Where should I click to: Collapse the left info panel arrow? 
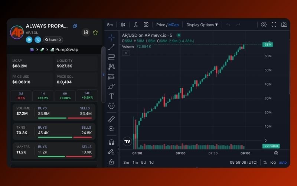104,75
